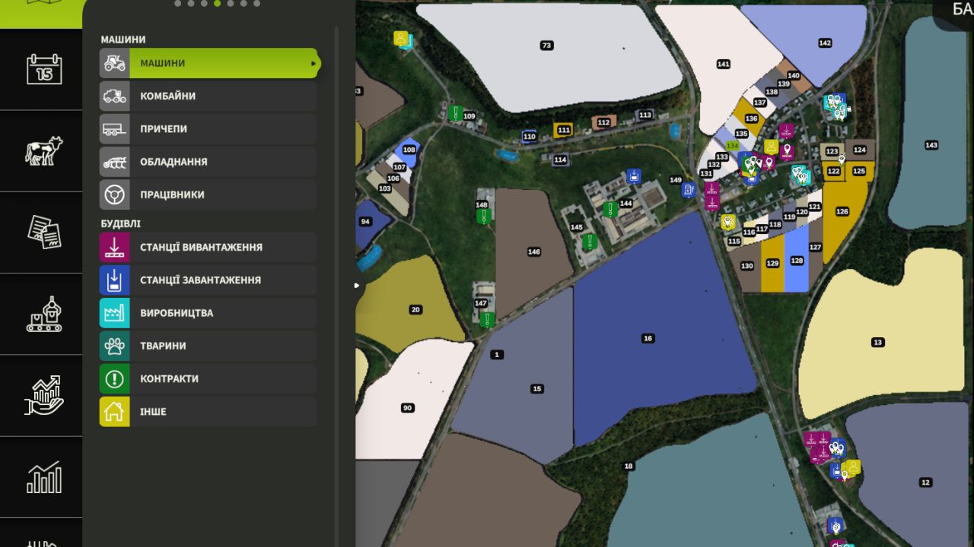Screen dimensions: 974x547
Task: Toggle the Інше filter
Action: tap(208, 411)
